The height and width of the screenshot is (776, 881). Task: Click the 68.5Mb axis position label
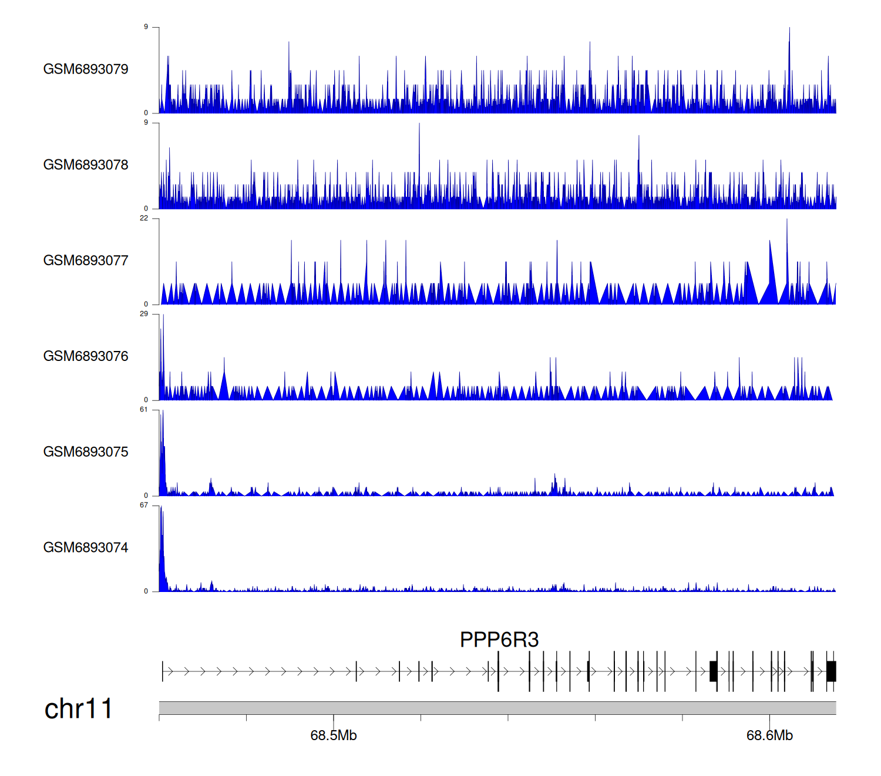(333, 736)
